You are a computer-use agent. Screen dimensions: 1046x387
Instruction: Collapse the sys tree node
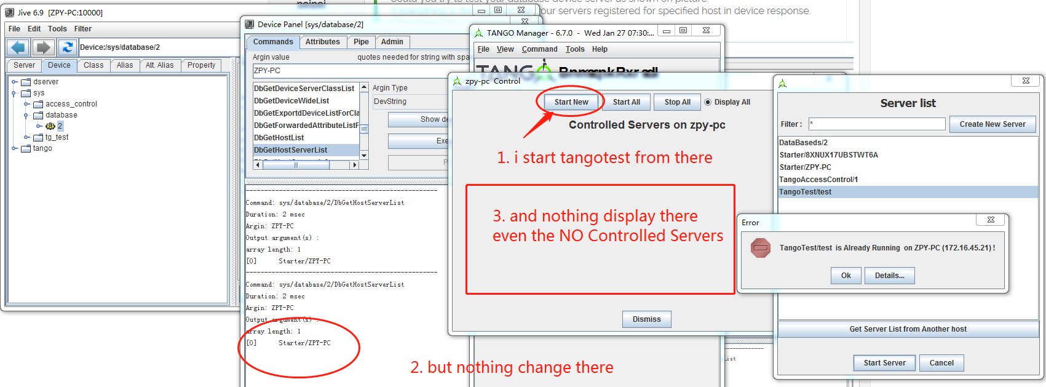[14, 93]
